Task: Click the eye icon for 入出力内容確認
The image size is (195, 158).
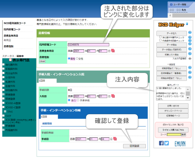Action: 190,58
